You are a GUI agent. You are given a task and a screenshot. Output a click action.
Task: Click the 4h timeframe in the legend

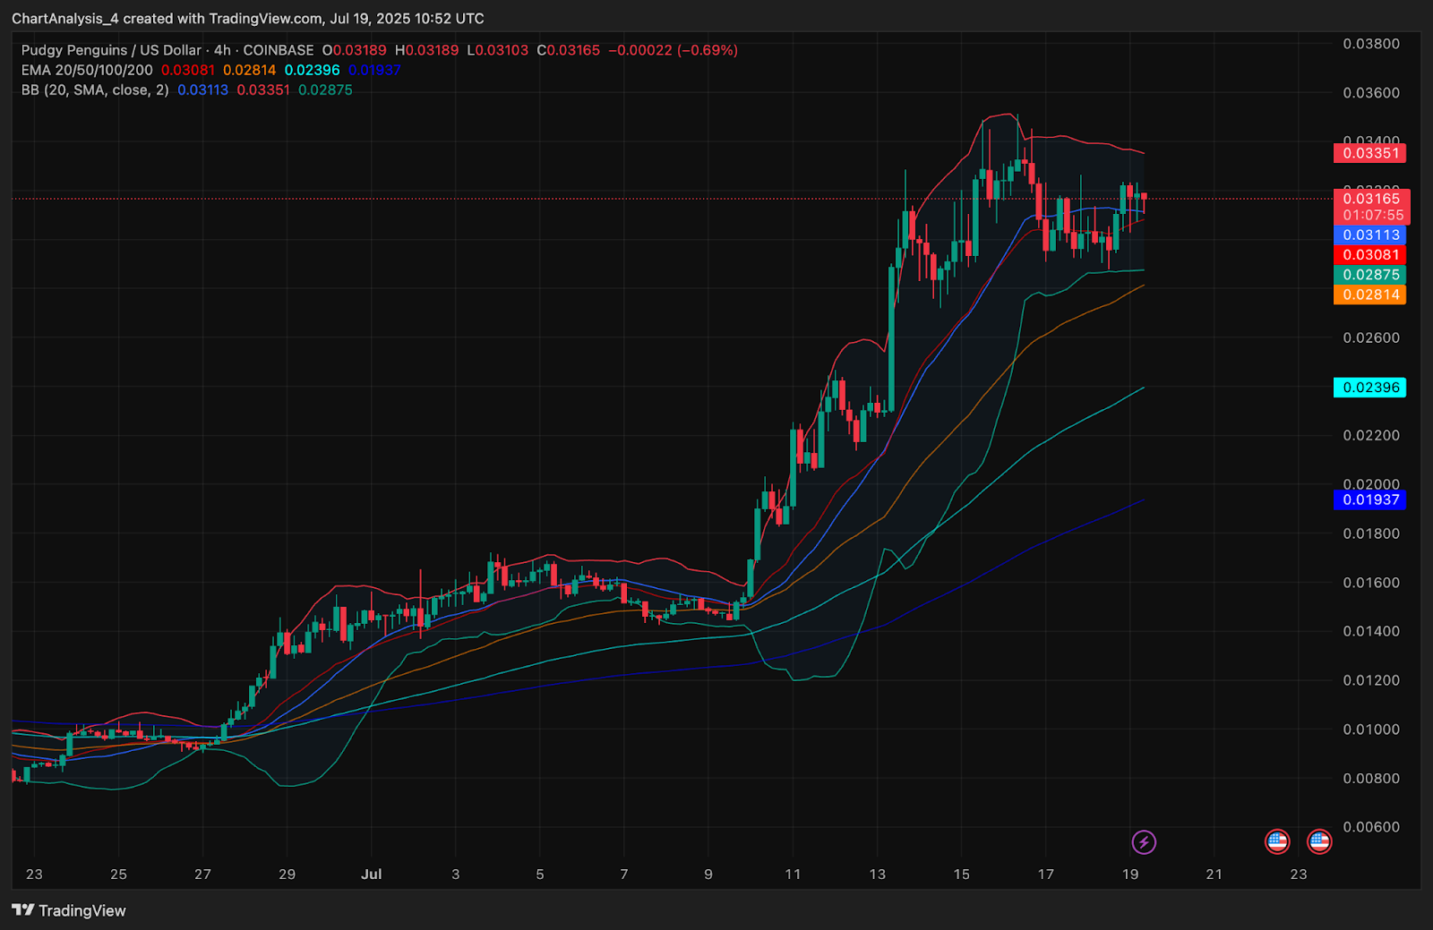pyautogui.click(x=222, y=50)
